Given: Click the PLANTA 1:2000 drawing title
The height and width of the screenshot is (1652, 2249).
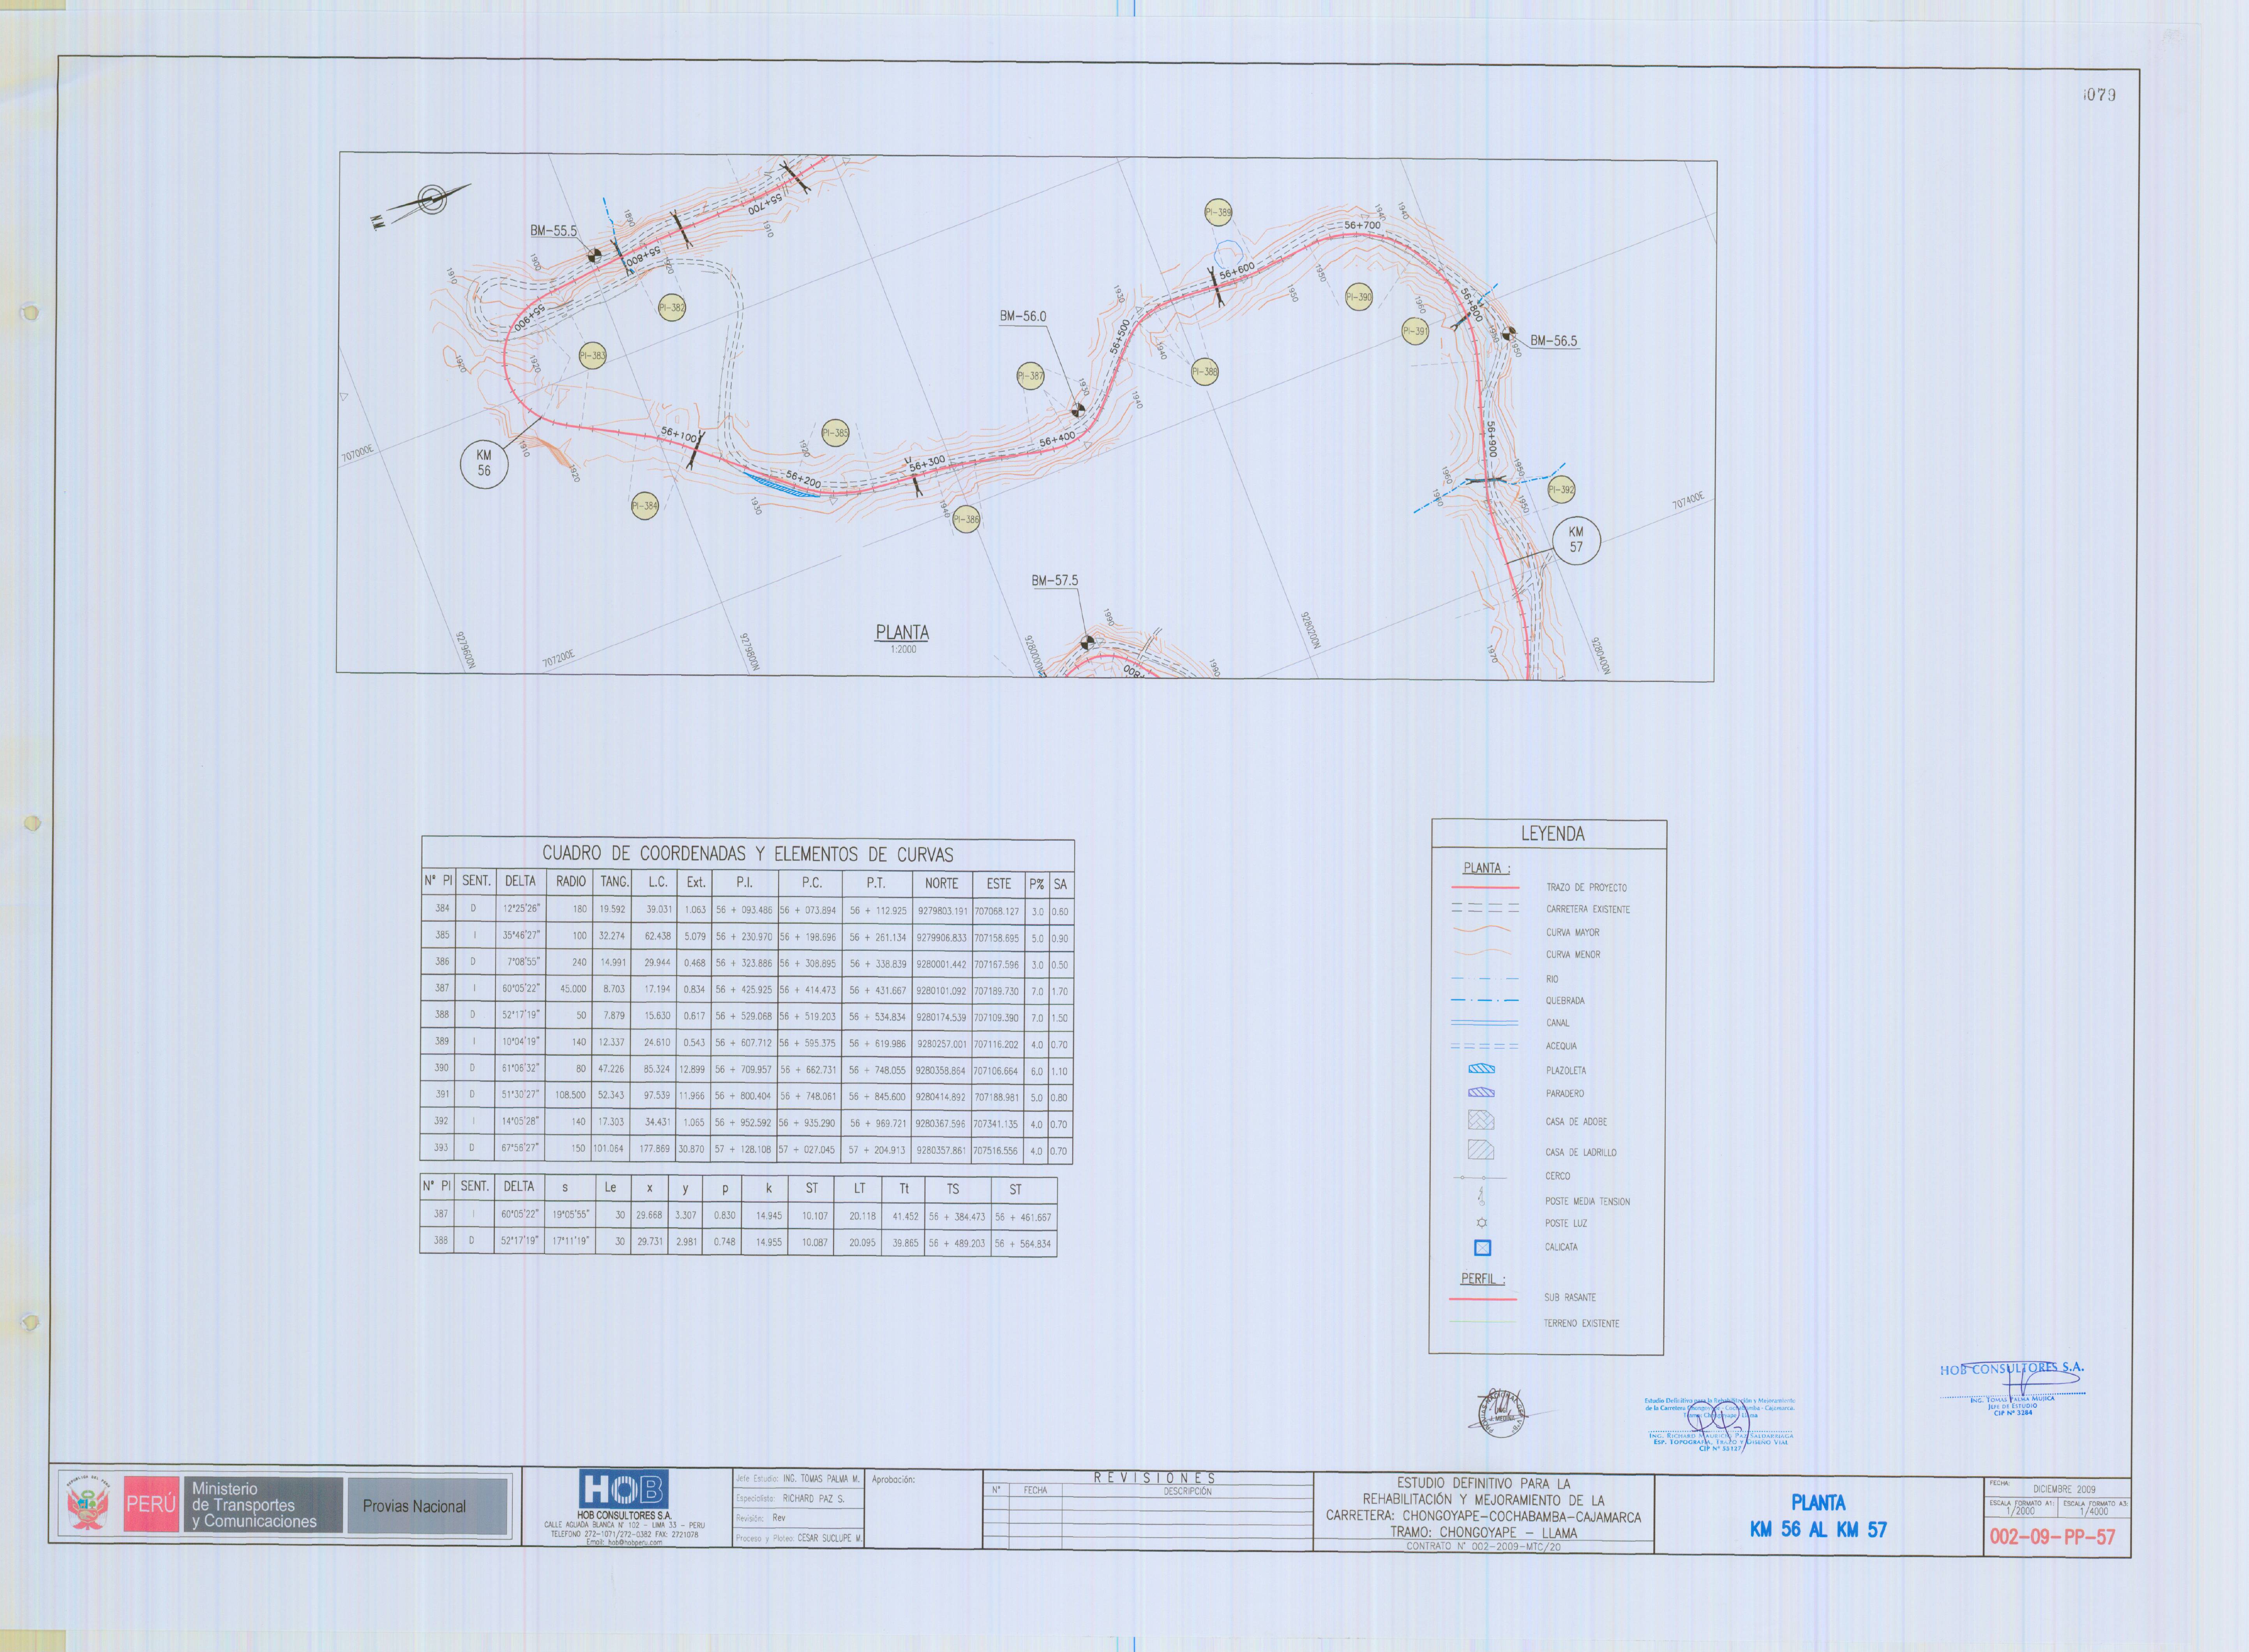Looking at the screenshot, I should pos(902,638).
